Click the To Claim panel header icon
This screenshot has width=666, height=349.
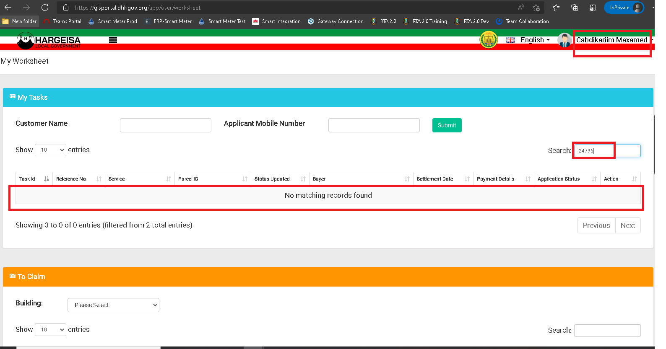(13, 276)
